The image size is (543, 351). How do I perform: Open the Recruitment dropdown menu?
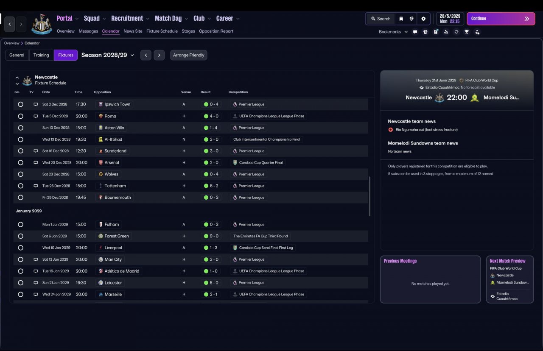click(x=130, y=18)
